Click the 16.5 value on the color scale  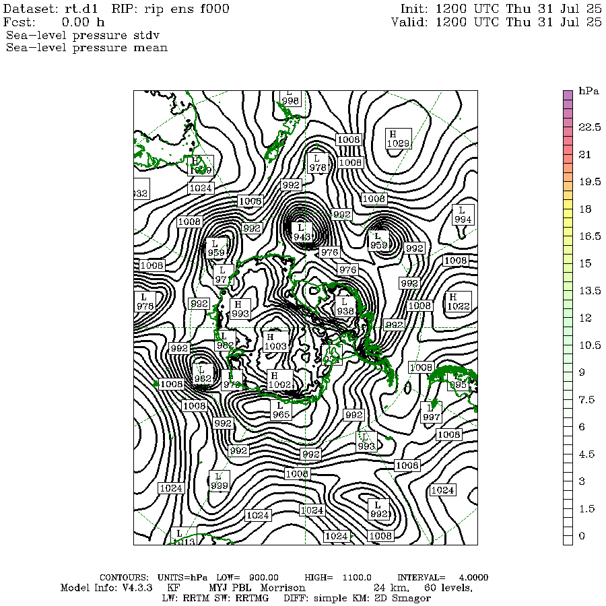coord(590,236)
